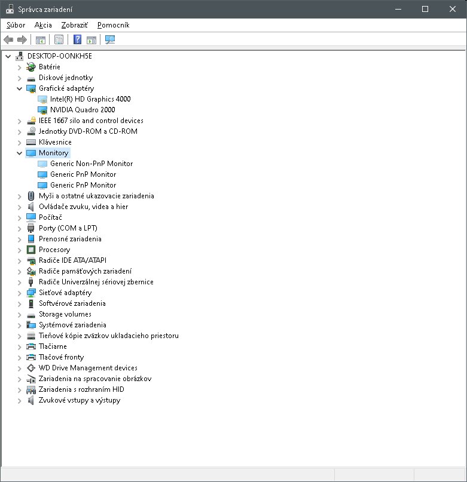Click the NVIDIA Quadro 2000 device icon
This screenshot has width=467, height=482.
pyautogui.click(x=42, y=110)
